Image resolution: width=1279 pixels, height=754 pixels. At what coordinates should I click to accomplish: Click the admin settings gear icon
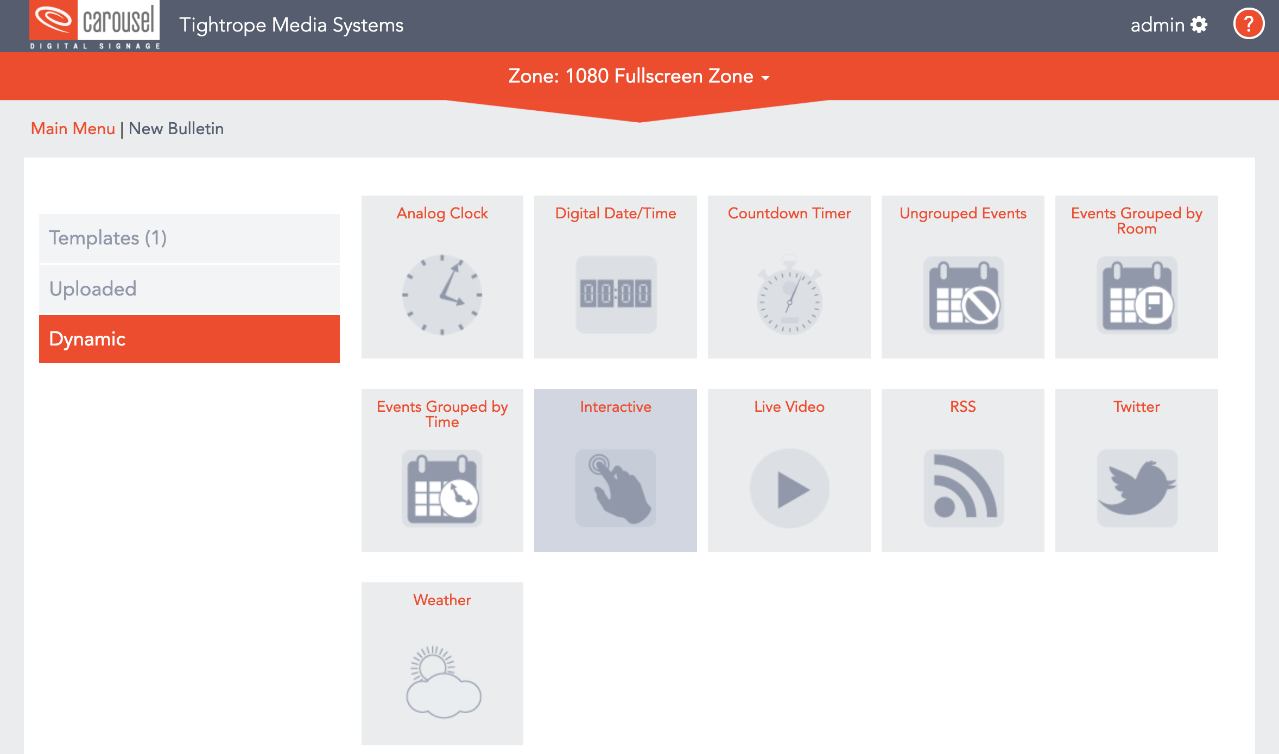tap(1199, 24)
